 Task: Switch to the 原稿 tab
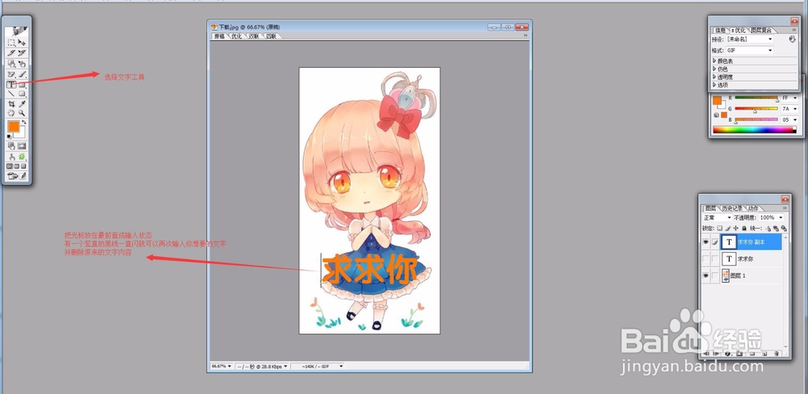220,36
